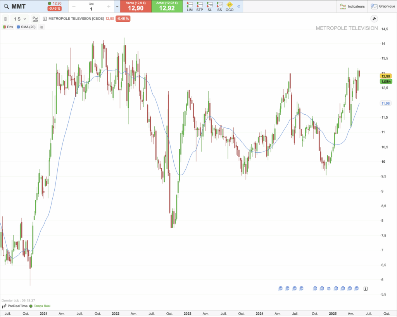
Task: Select the SL stop-limit order icon
Action: (x=209, y=6)
